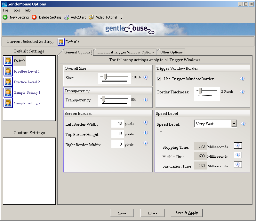Click the GentleMouse title bar application icon

4,4
